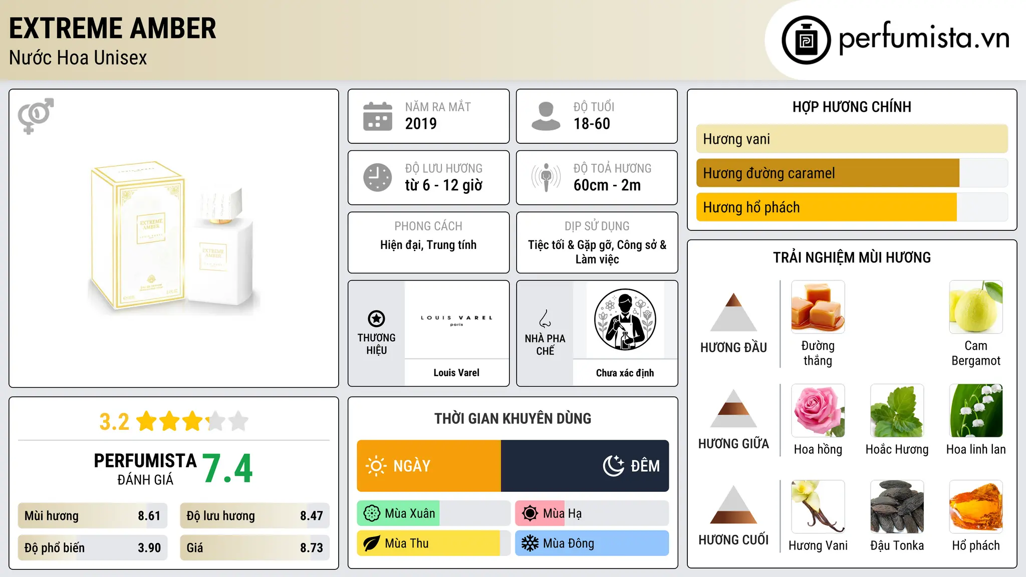This screenshot has width=1026, height=577.
Task: Click the Hương đường caramel accord bar
Action: pyautogui.click(x=852, y=173)
